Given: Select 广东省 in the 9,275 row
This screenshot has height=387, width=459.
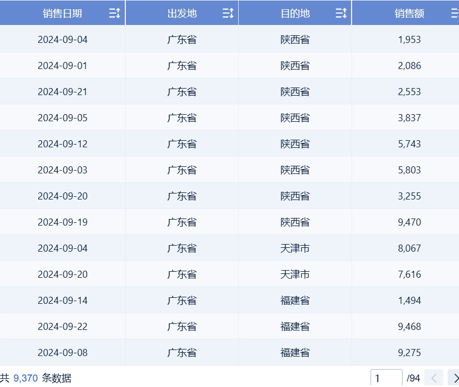Looking at the screenshot, I should [x=182, y=353].
